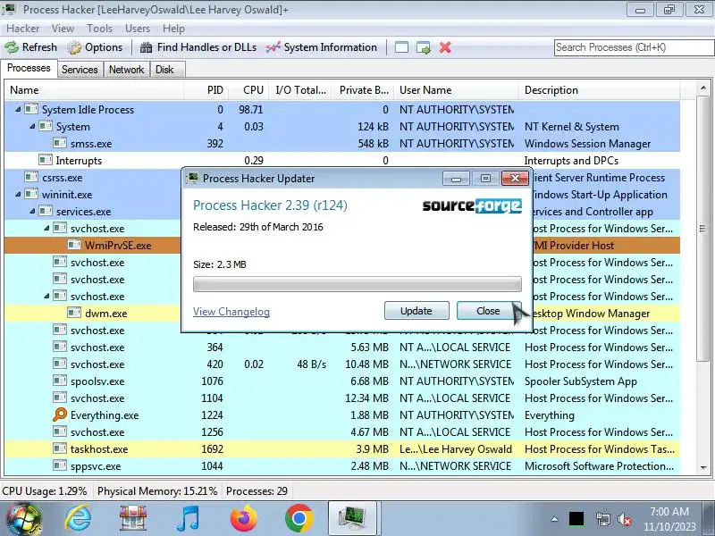Open the View menu

[x=63, y=29]
